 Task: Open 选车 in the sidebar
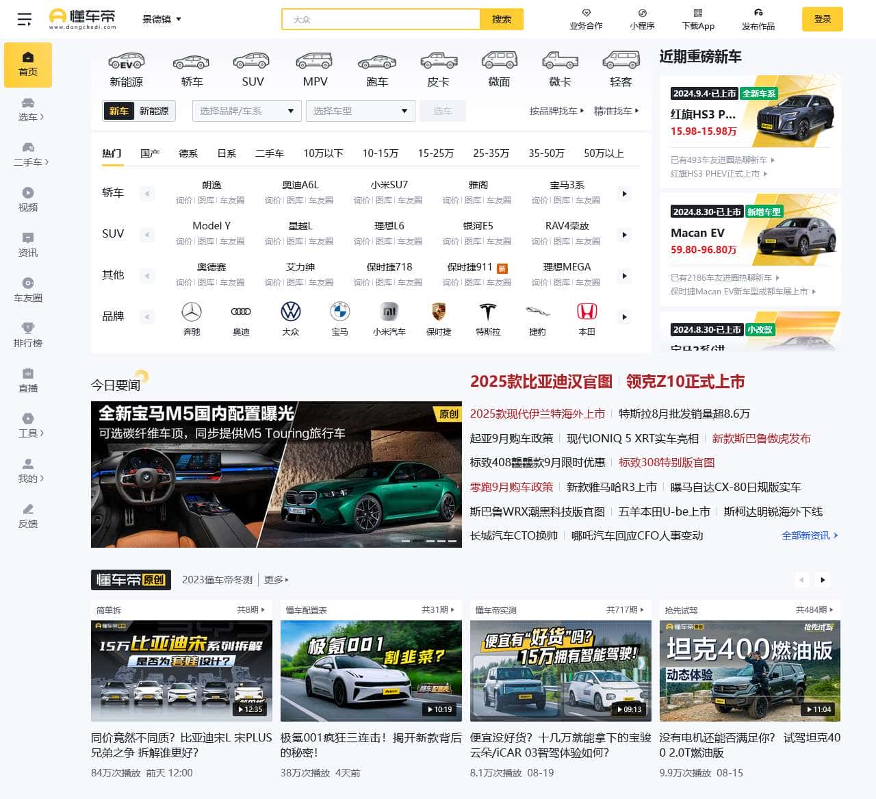[28, 110]
